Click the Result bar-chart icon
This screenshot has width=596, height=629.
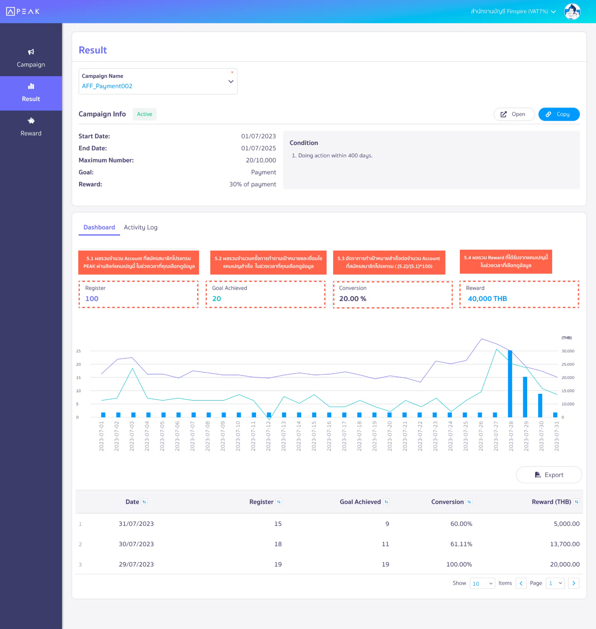point(31,86)
